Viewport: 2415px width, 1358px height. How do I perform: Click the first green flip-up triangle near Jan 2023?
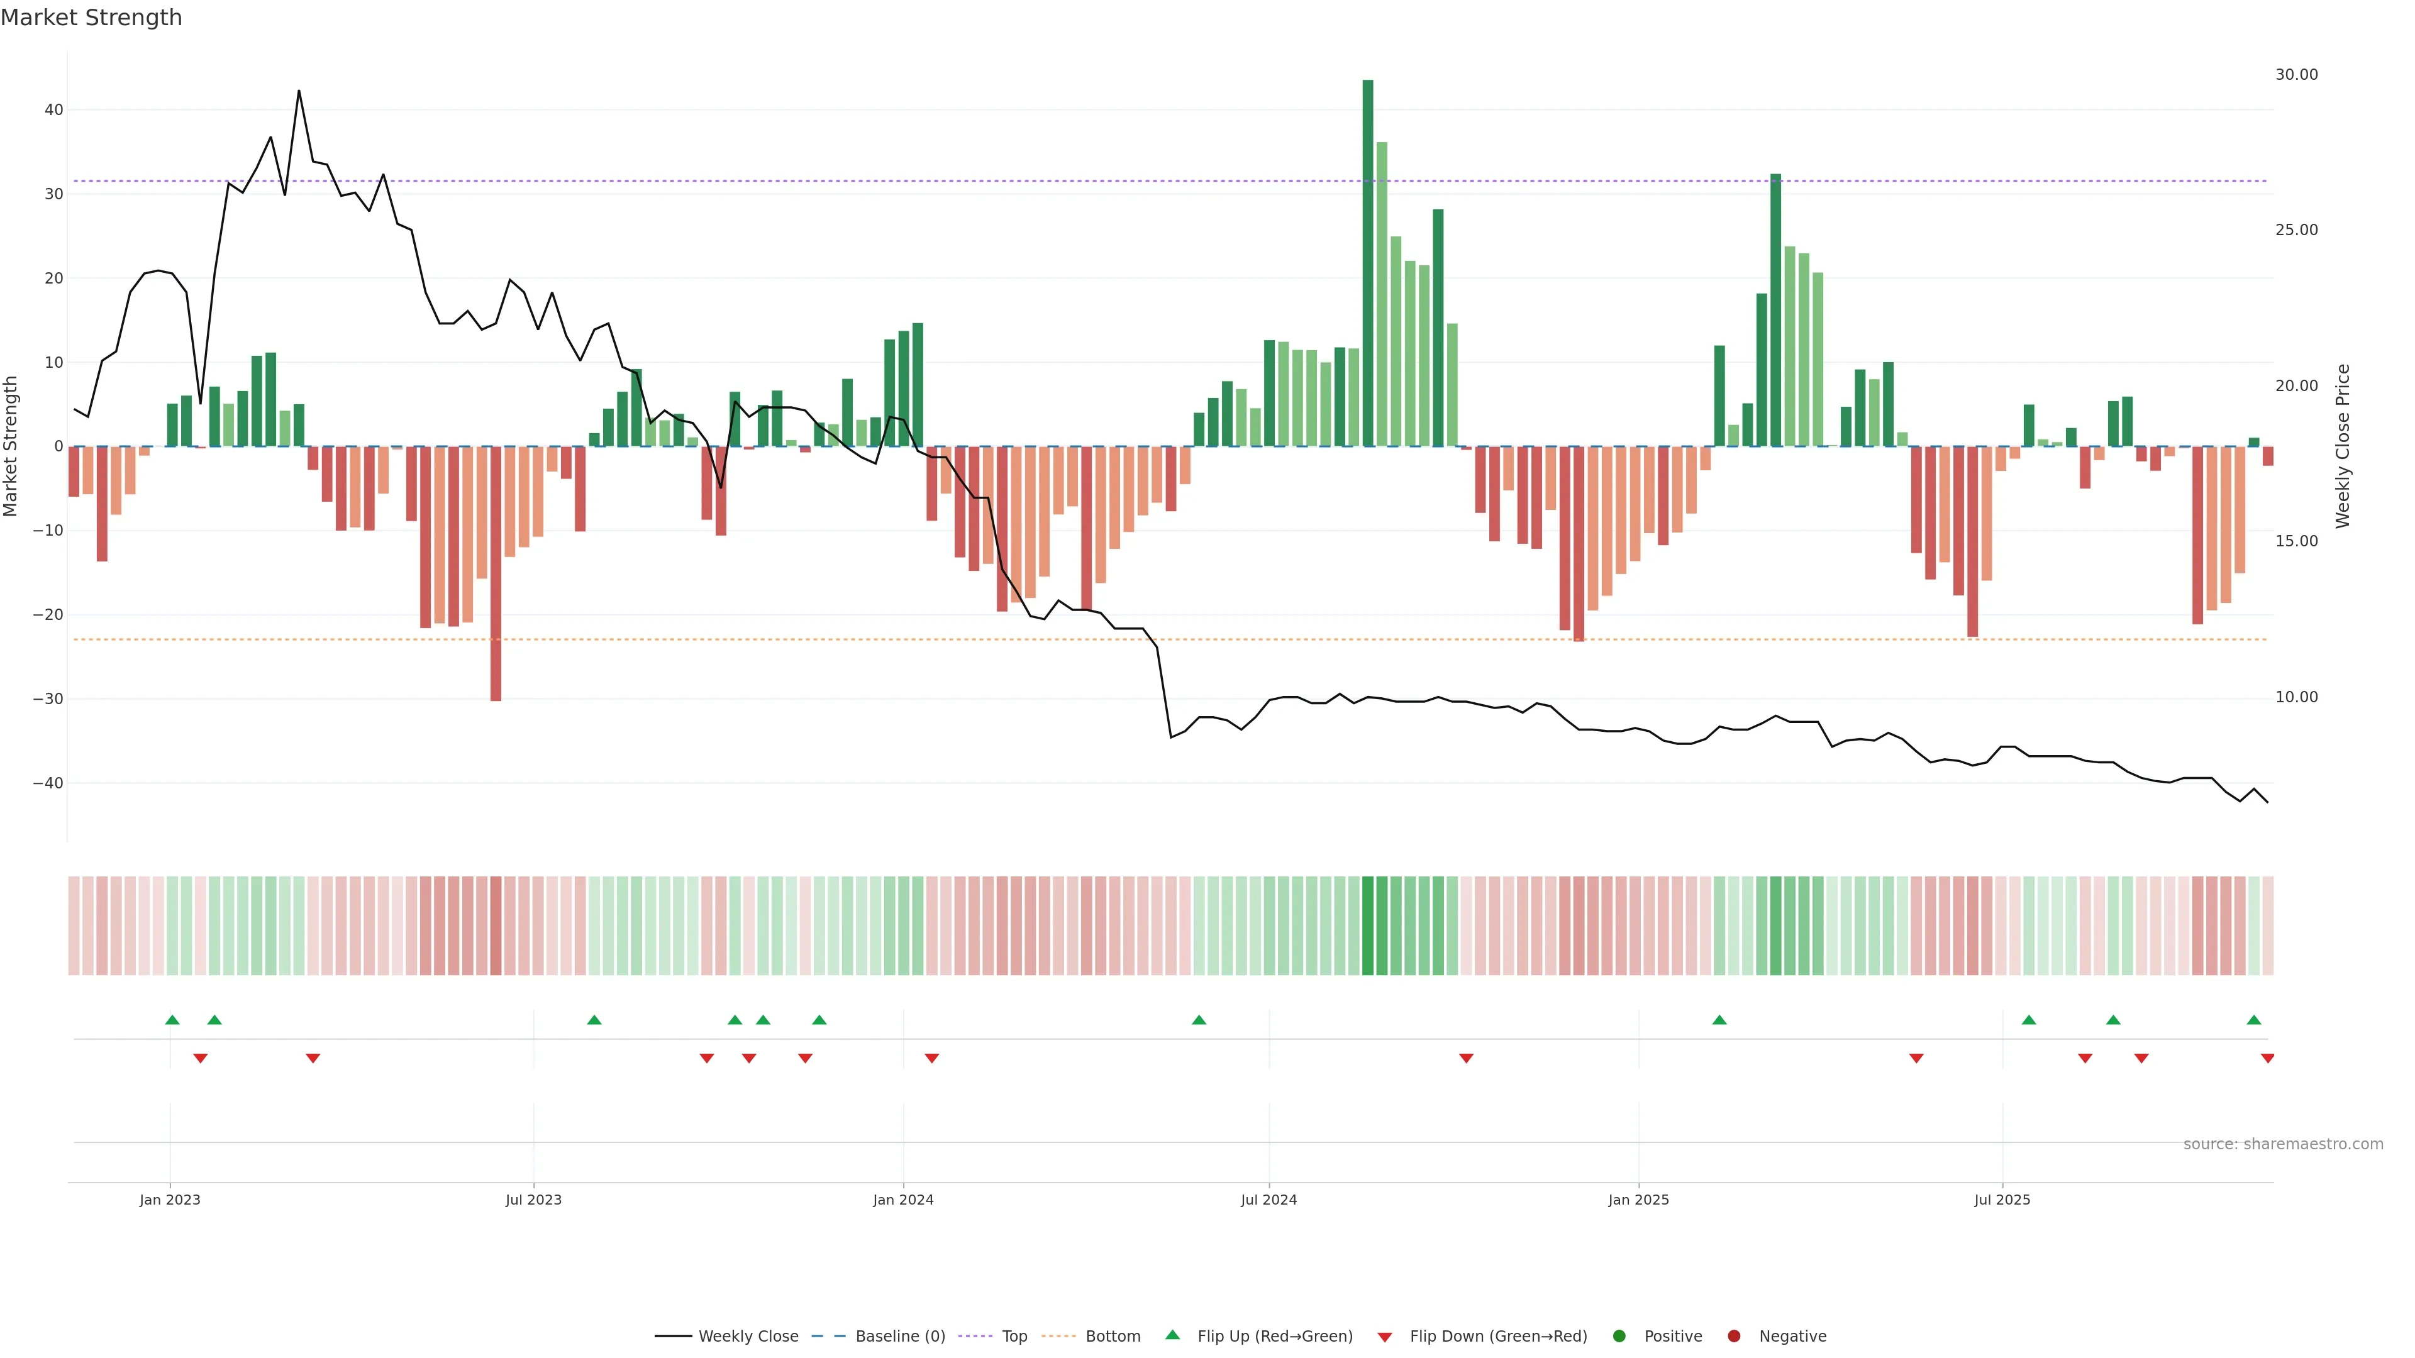172,1020
